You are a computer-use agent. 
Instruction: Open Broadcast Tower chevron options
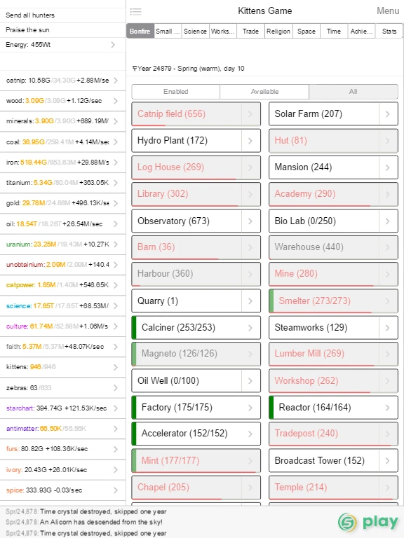coord(388,460)
